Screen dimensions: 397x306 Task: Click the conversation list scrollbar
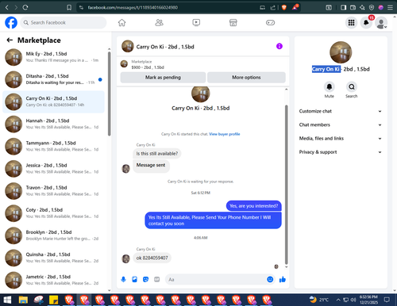(110, 94)
